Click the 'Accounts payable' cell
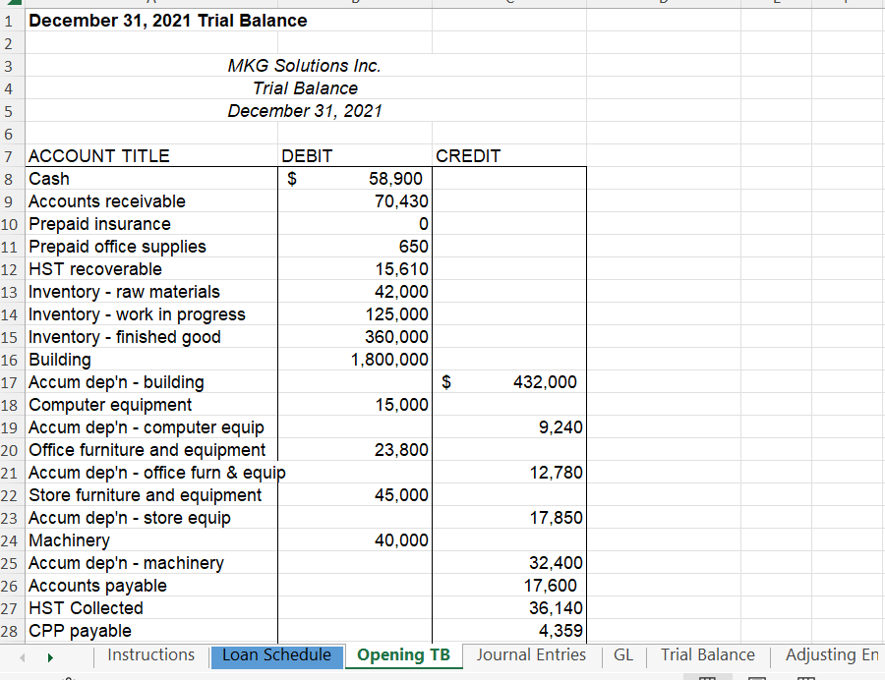The width and height of the screenshot is (885, 680). click(151, 586)
